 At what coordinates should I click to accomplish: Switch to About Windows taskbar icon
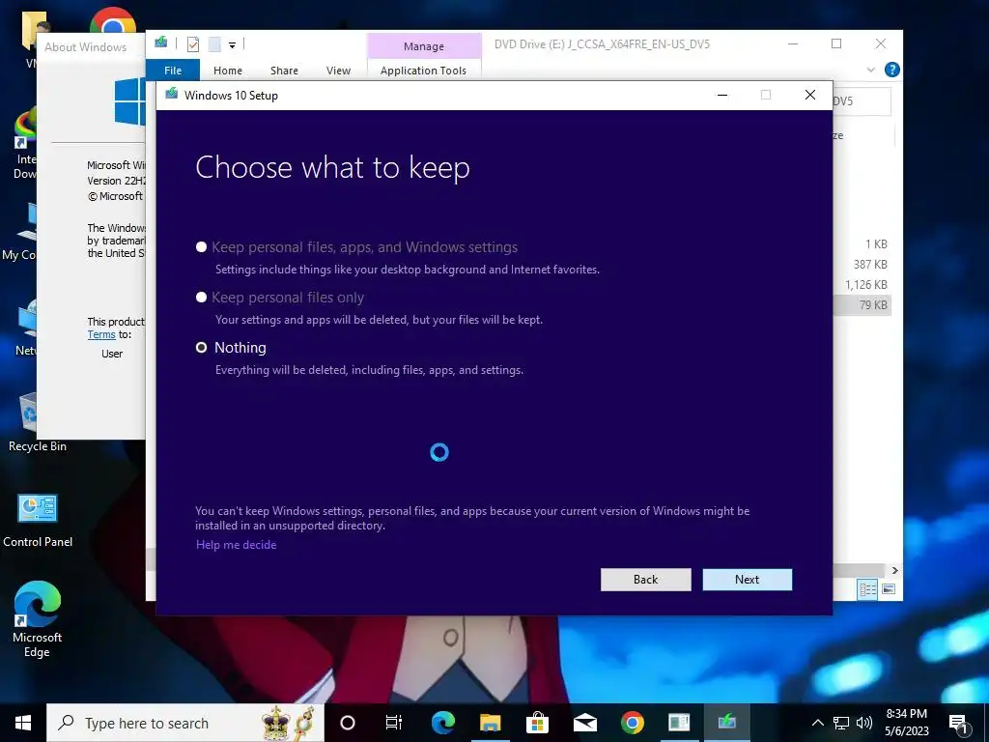tap(679, 723)
